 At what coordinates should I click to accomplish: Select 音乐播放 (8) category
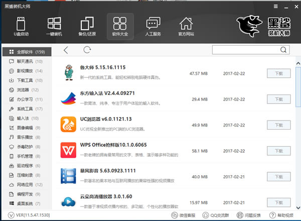[27, 137]
